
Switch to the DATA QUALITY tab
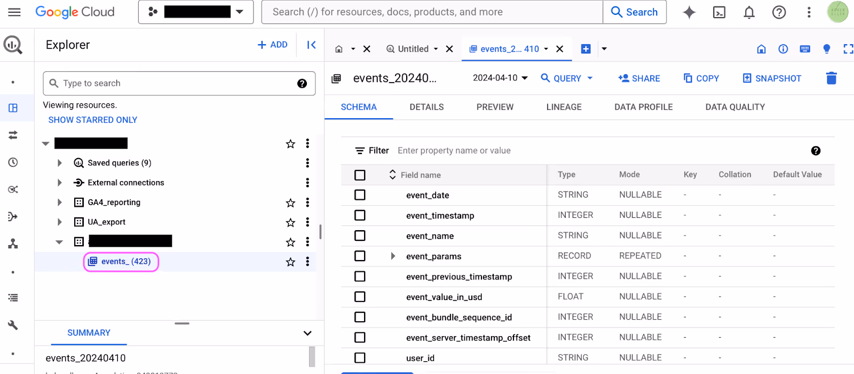735,107
